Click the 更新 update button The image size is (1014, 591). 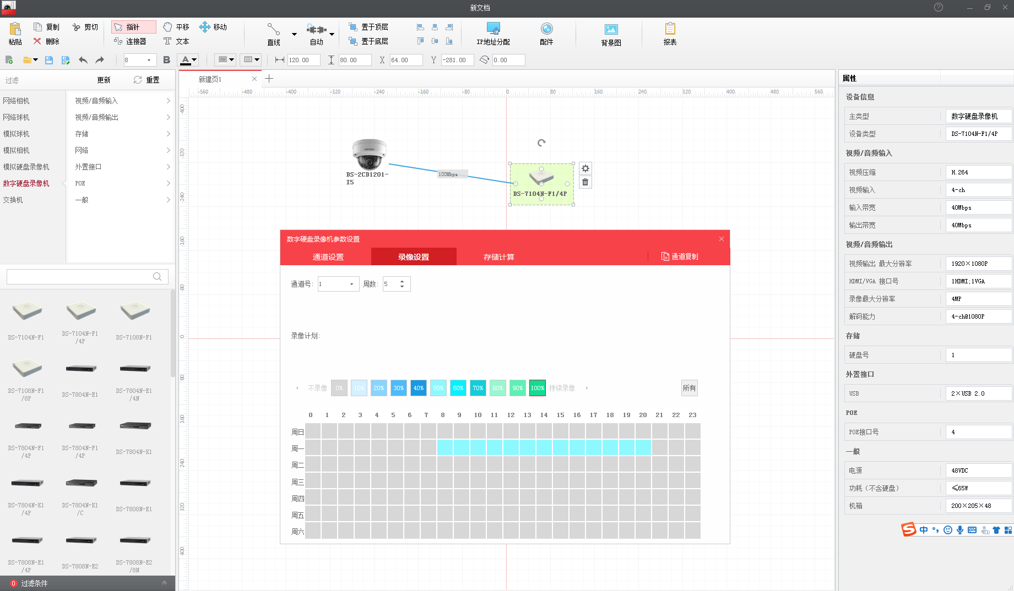coord(104,80)
